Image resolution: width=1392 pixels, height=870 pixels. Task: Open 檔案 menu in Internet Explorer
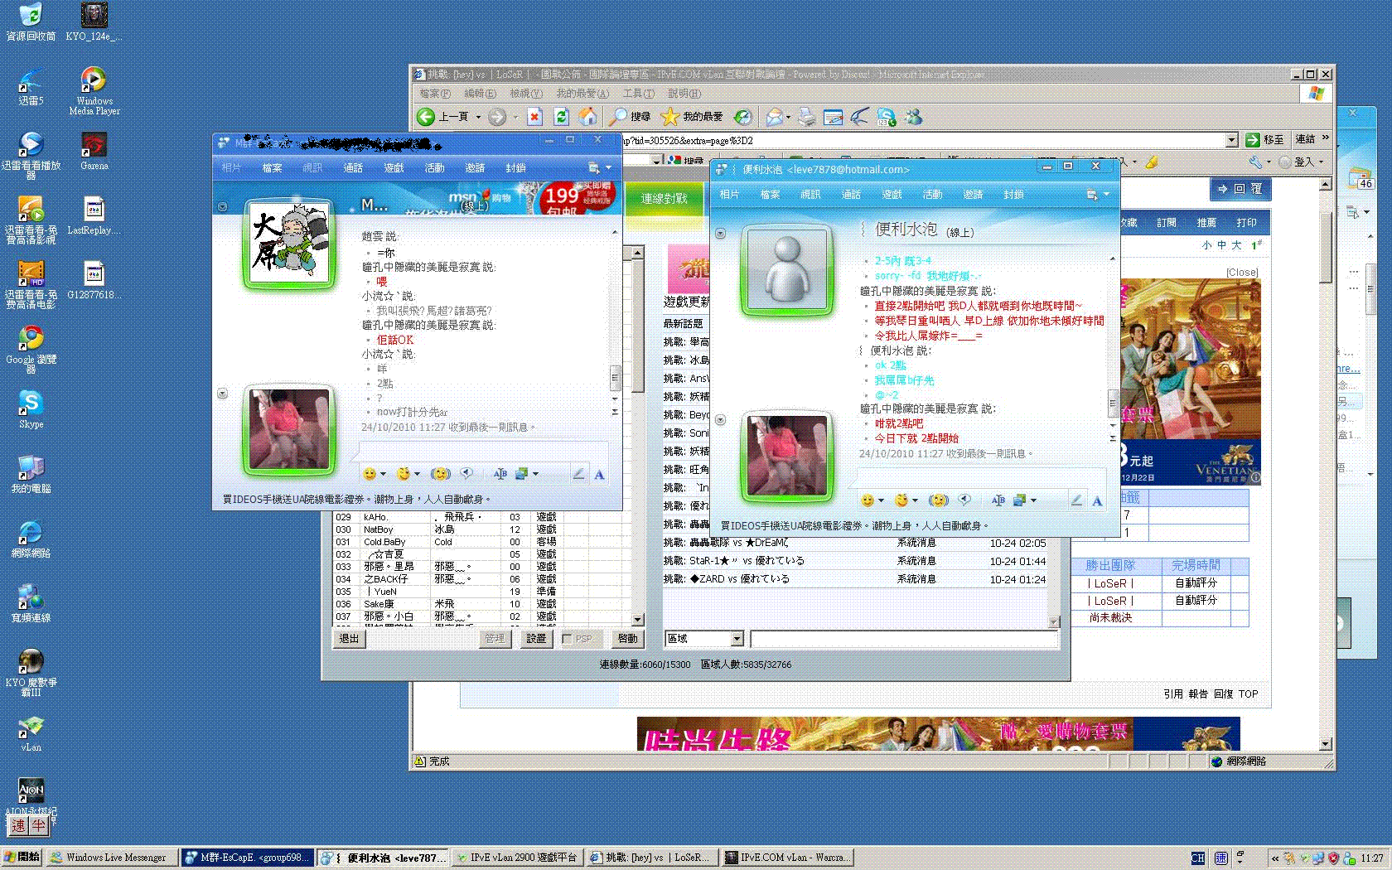(435, 94)
